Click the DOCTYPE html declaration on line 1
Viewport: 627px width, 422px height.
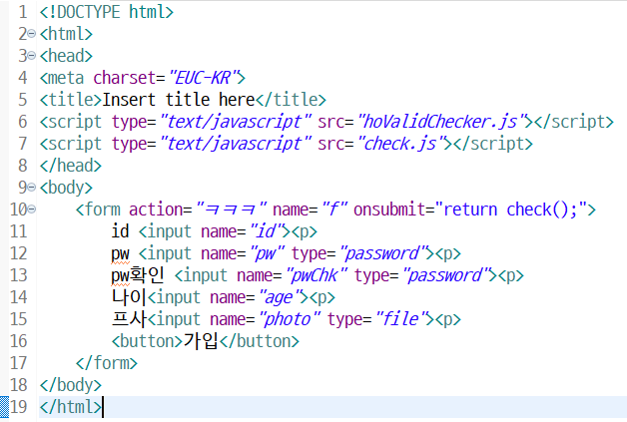point(107,12)
